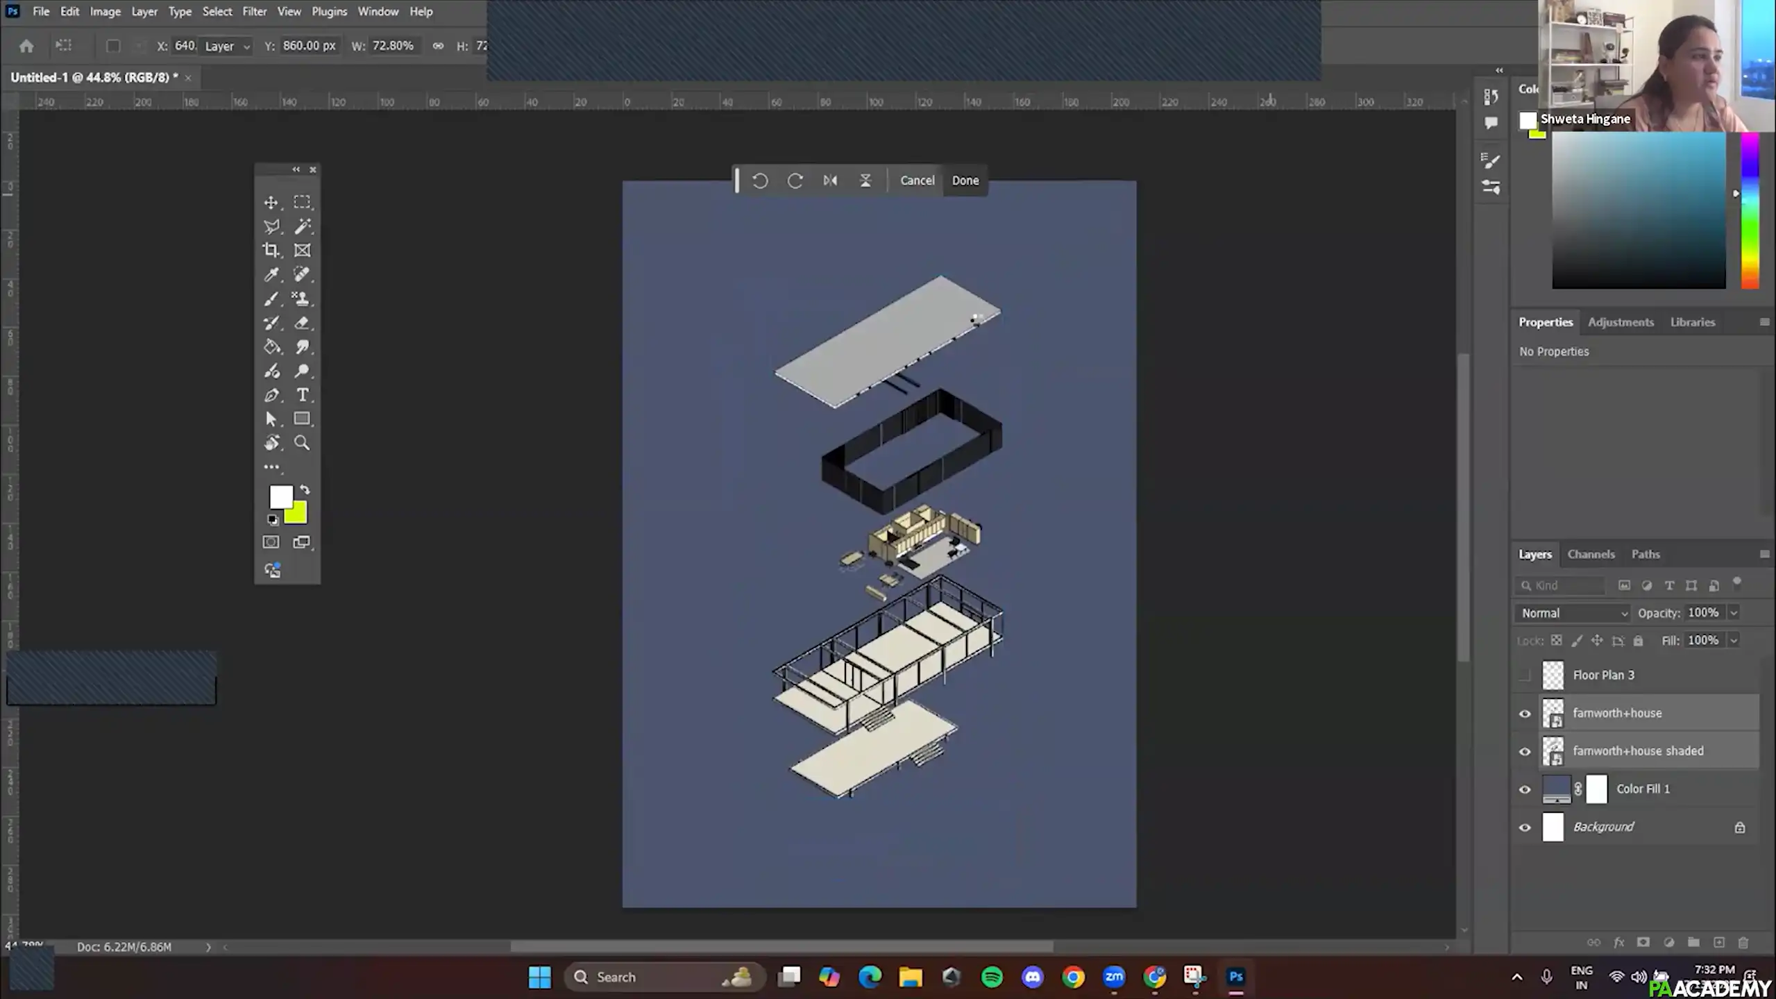Open the Normal blend mode dropdown
The height and width of the screenshot is (999, 1776).
click(1573, 613)
